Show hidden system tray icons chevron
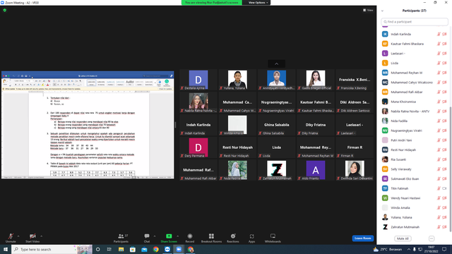This screenshot has width=452, height=254. point(408,249)
